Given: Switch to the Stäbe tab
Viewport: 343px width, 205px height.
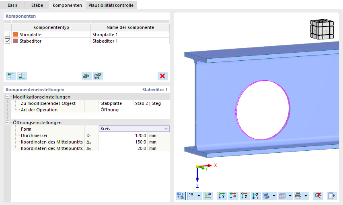Looking at the screenshot, I should 37,5.
